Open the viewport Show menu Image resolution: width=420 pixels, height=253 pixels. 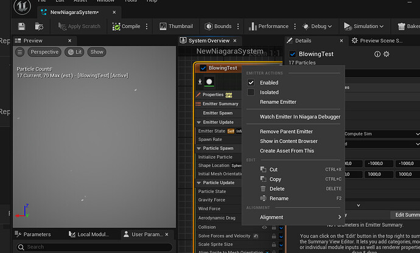97,52
